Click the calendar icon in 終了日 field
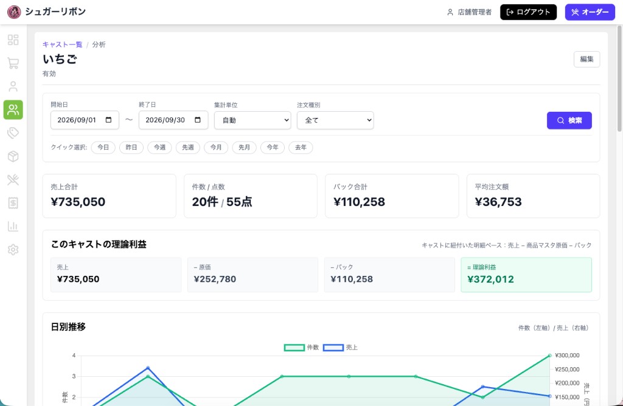Viewport: 623px width, 406px height. point(198,120)
